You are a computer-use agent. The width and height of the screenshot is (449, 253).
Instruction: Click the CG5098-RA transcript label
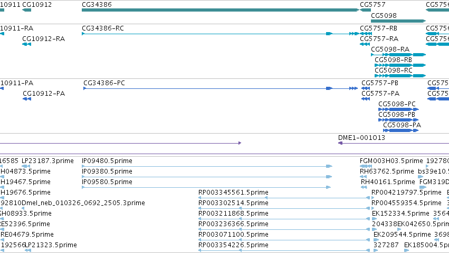point(390,49)
